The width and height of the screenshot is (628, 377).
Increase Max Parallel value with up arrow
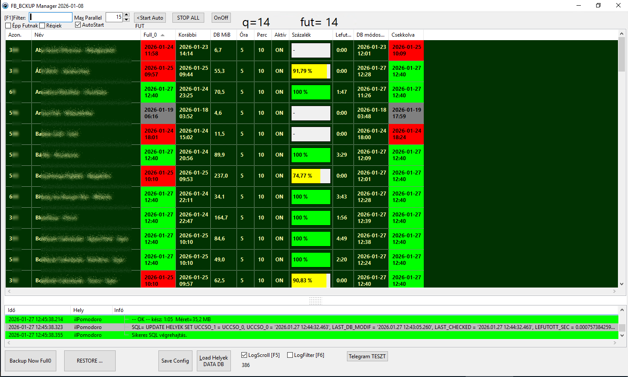click(x=127, y=15)
